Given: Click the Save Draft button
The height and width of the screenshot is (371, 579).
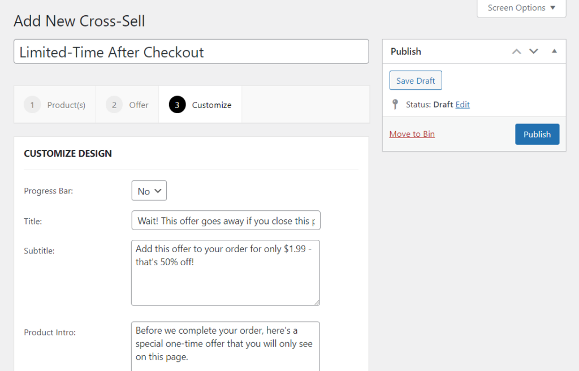Looking at the screenshot, I should [416, 80].
